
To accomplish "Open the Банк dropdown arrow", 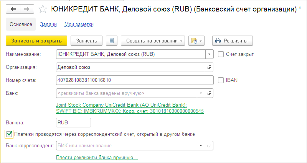I will [201, 93].
